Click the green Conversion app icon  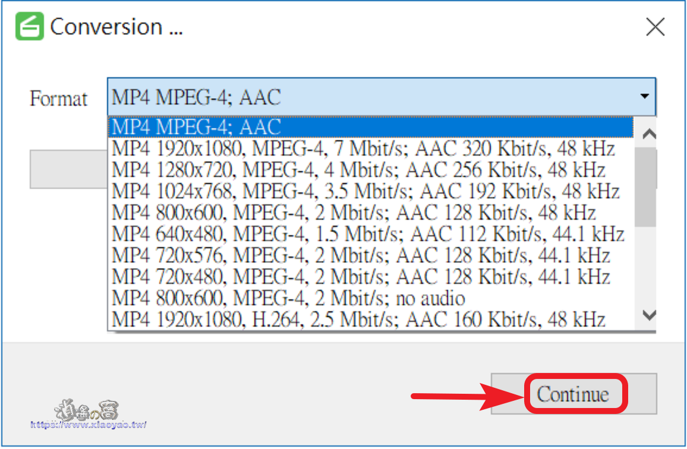29,26
